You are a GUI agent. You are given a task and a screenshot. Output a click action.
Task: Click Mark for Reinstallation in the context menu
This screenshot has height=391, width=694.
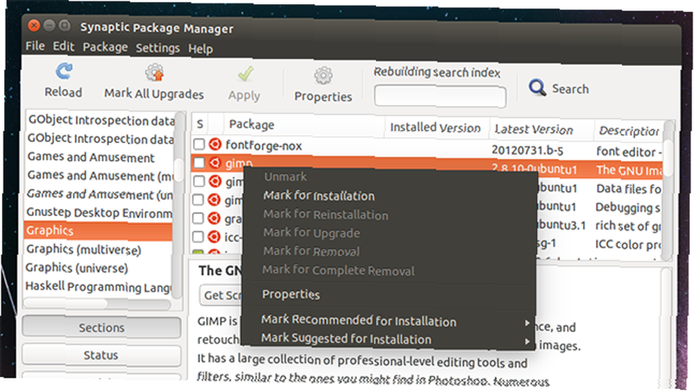[x=325, y=215]
